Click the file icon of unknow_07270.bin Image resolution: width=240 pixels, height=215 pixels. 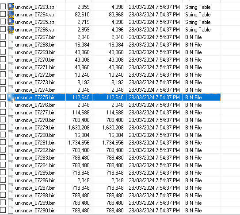[x=11, y=59]
